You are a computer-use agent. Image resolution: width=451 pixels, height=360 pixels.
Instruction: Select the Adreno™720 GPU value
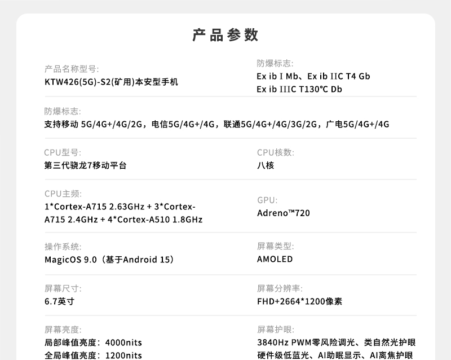pyautogui.click(x=284, y=213)
